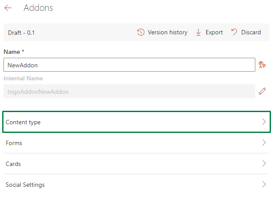Discard the draft changes
The image size is (274, 202).
click(246, 32)
